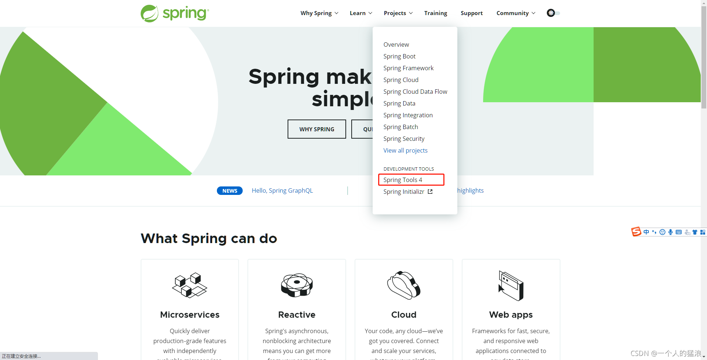The image size is (707, 360).
Task: Open the emoji smiley in the IME bar
Action: tap(662, 232)
